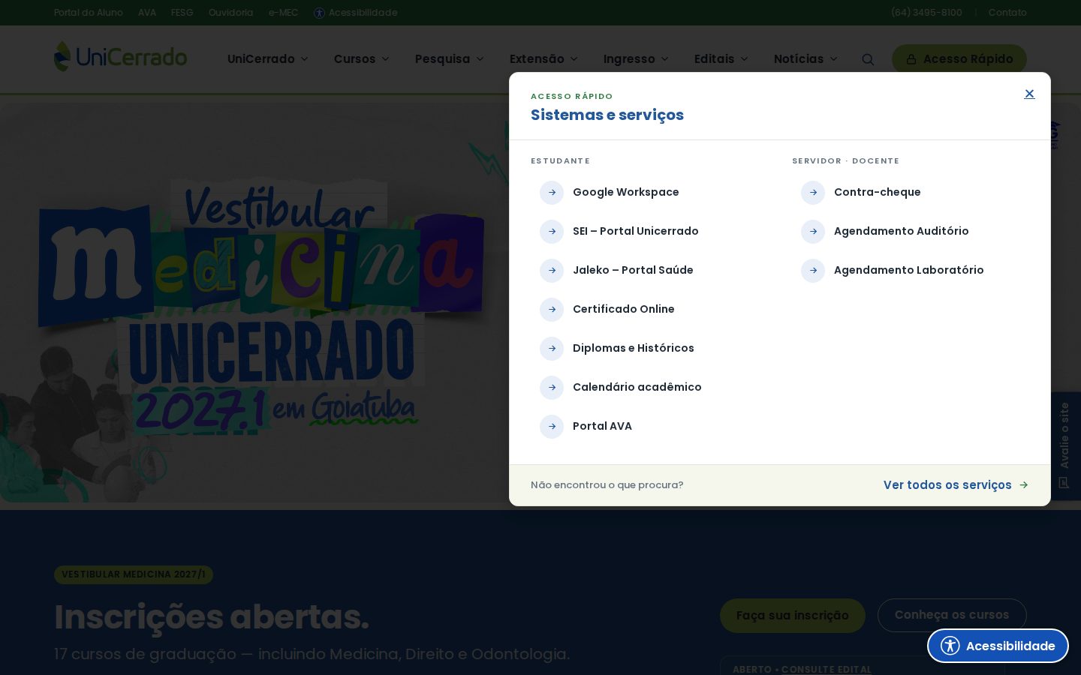Open the AVA link in the top bar
This screenshot has width=1081, height=675.
pos(147,13)
